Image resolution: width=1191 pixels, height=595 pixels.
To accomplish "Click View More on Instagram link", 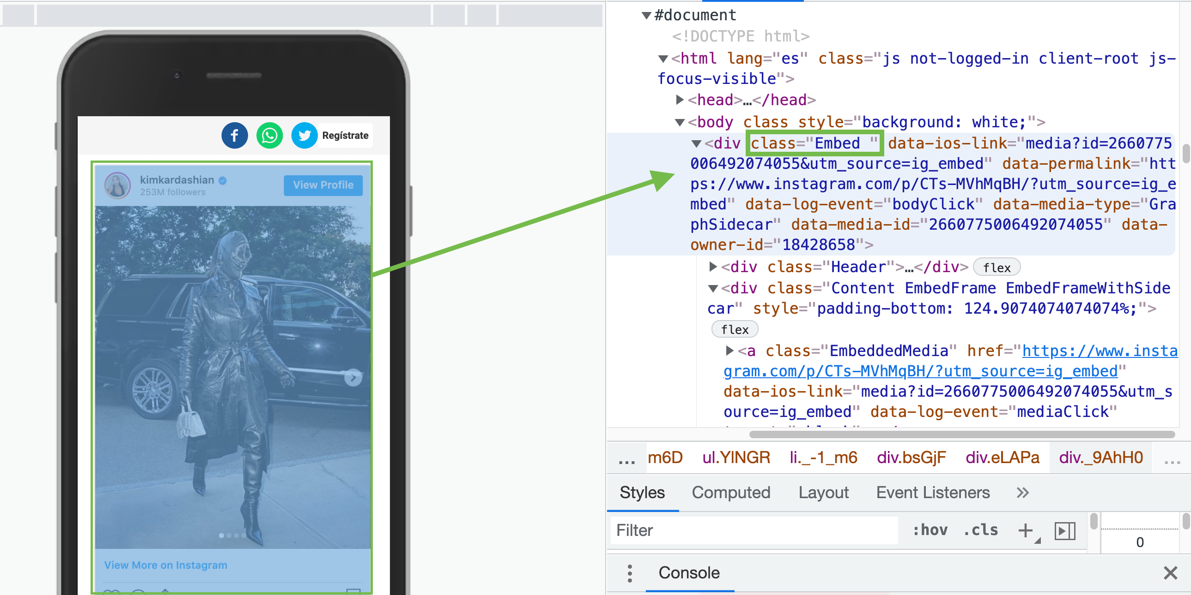I will pos(165,565).
